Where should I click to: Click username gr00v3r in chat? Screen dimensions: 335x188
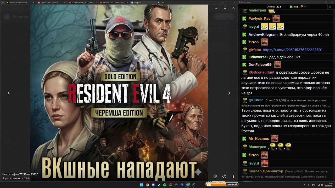tap(255, 100)
